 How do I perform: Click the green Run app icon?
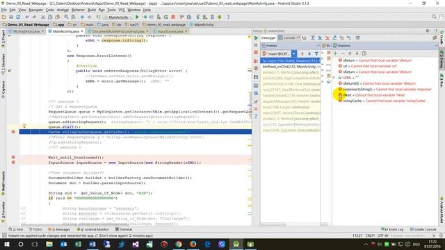[137, 17]
